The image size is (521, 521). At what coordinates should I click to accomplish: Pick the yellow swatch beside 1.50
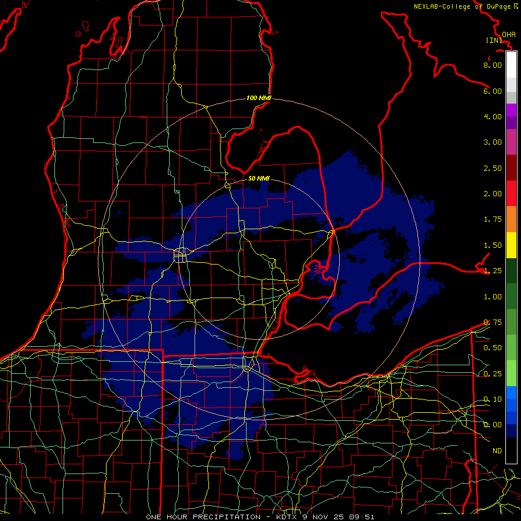(511, 245)
